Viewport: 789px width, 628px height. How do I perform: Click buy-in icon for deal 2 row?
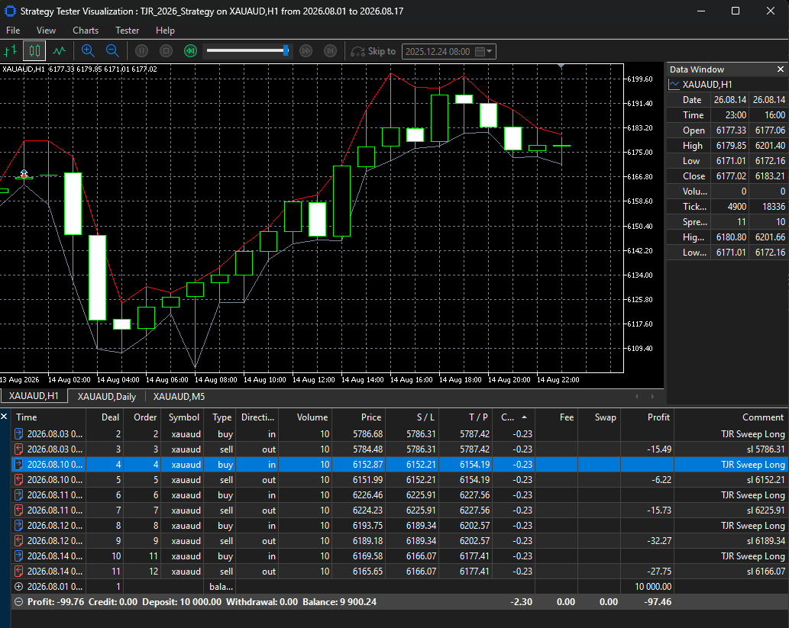coord(18,433)
